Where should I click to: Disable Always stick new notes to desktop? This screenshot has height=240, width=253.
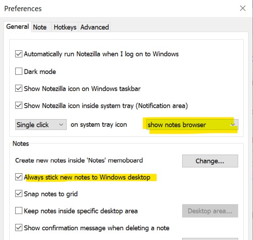pos(19,177)
